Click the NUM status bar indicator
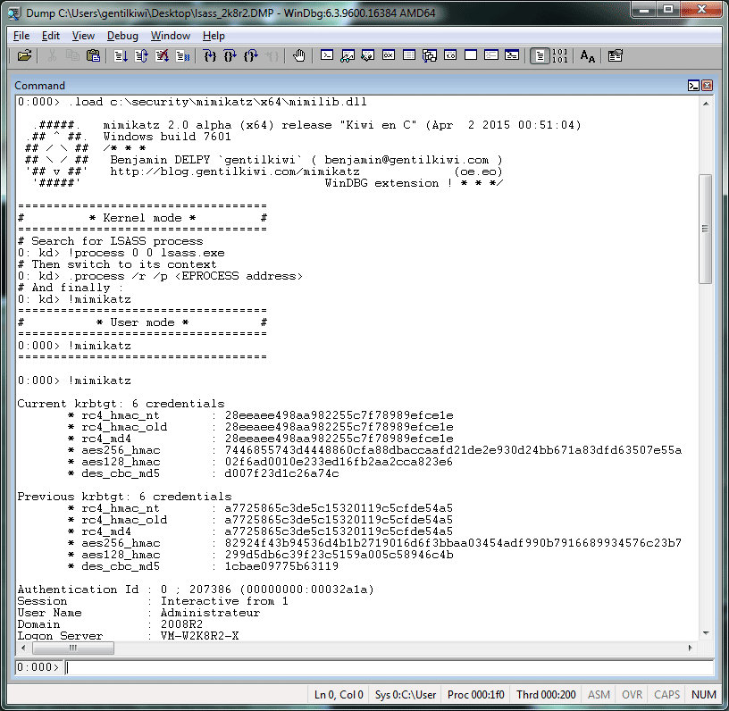The image size is (729, 711). point(703,695)
